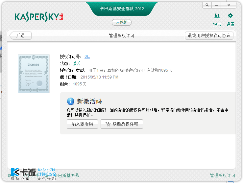Screen dimensions: 243x183
Task: Click the license type description text
Action: coord(130,70)
